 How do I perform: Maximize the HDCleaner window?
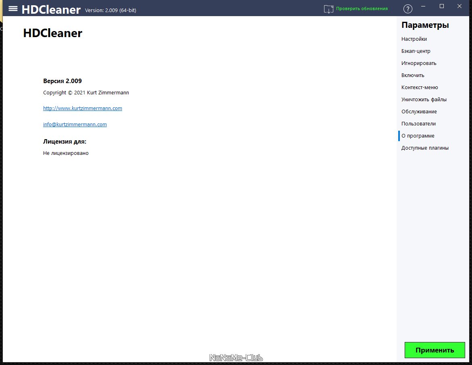pyautogui.click(x=441, y=6)
